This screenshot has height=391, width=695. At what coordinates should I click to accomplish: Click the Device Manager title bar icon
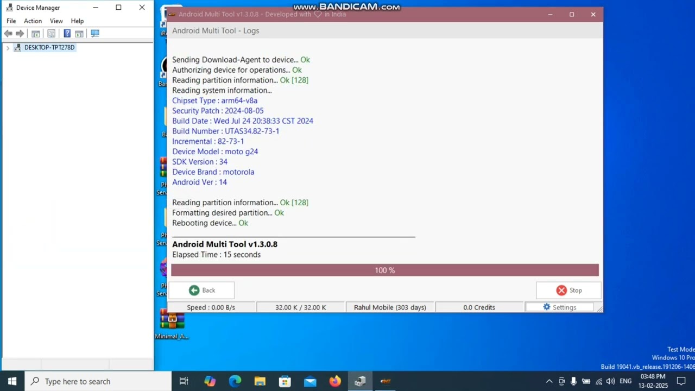(9, 8)
